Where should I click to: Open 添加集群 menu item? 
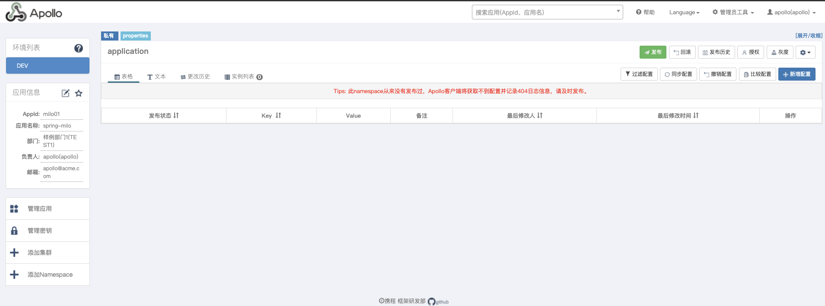(48, 253)
